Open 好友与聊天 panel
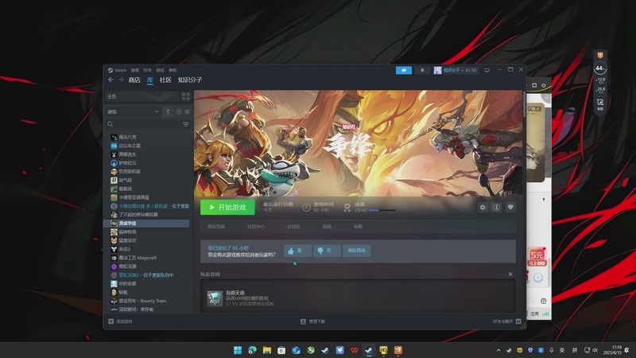 (x=507, y=321)
